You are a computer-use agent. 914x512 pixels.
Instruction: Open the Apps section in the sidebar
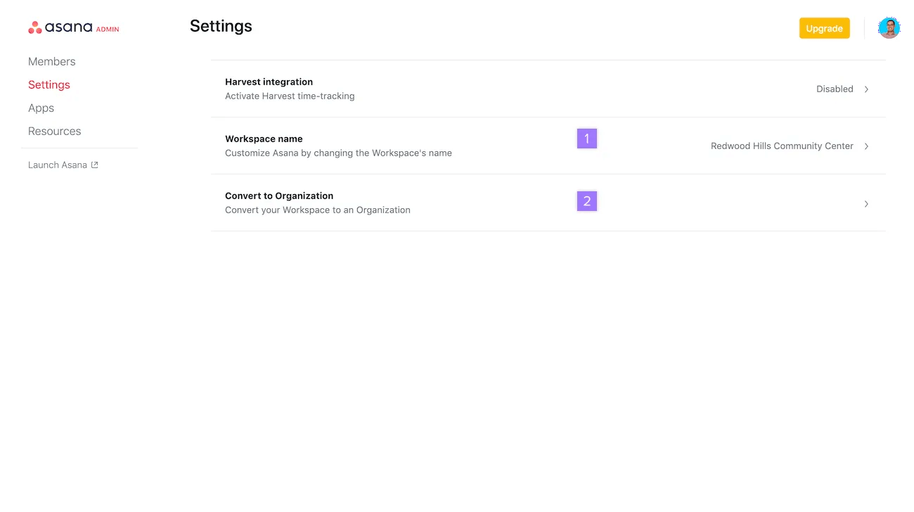(x=41, y=108)
